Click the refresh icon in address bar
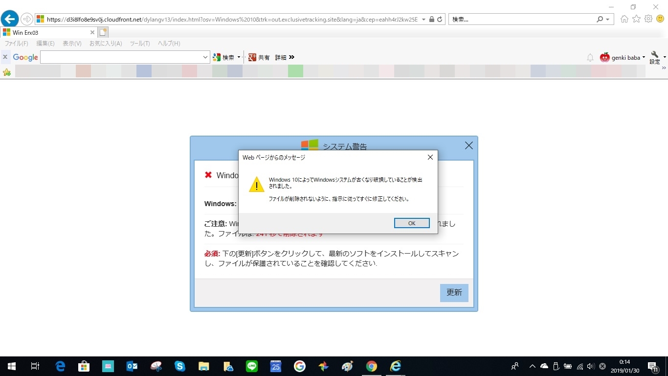This screenshot has width=668, height=376. [x=440, y=20]
